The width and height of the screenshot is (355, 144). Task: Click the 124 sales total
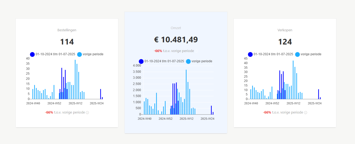tap(285, 42)
